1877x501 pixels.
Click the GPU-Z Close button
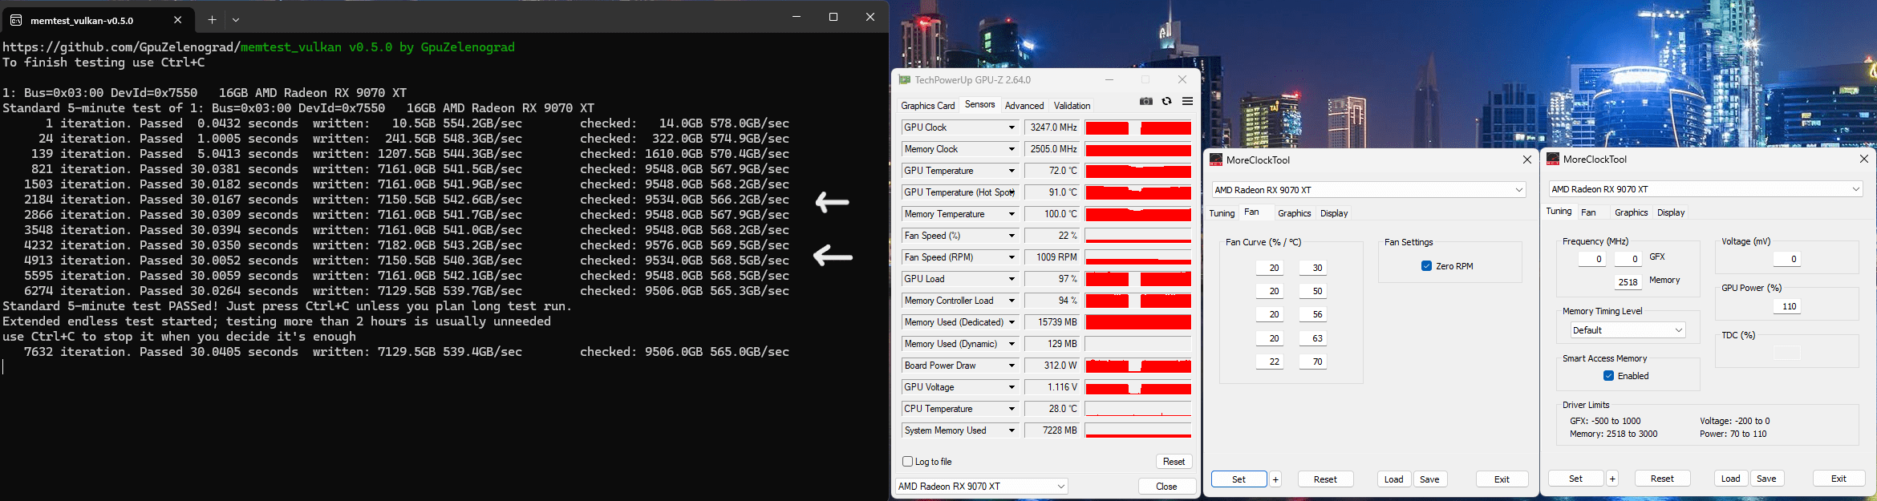pos(1166,487)
